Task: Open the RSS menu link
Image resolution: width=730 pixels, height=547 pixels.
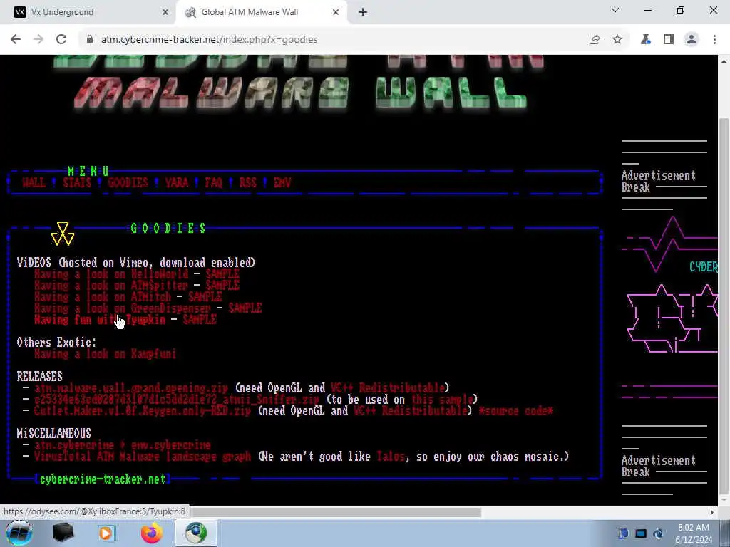Action: [x=247, y=182]
